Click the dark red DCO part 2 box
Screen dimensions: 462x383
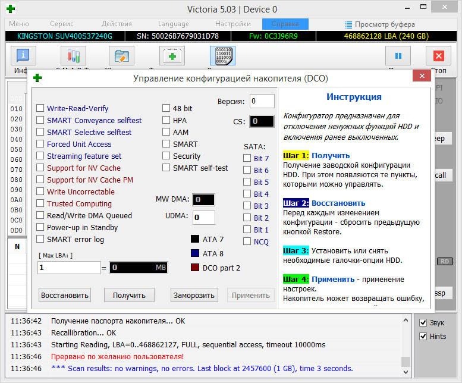click(x=195, y=268)
